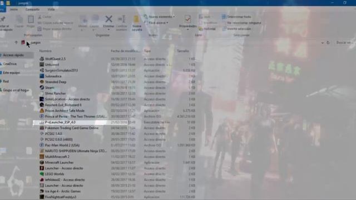The image size is (356, 200).
Task: Open Grupo en el hogar
Action: tap(16, 90)
